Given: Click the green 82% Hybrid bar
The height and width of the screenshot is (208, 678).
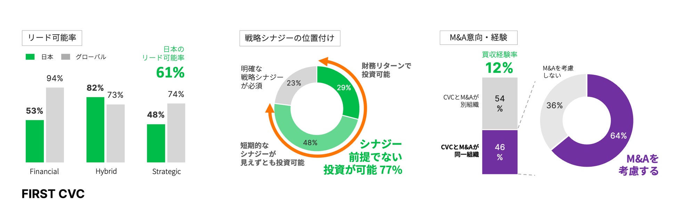Looking at the screenshot, I should [x=95, y=130].
